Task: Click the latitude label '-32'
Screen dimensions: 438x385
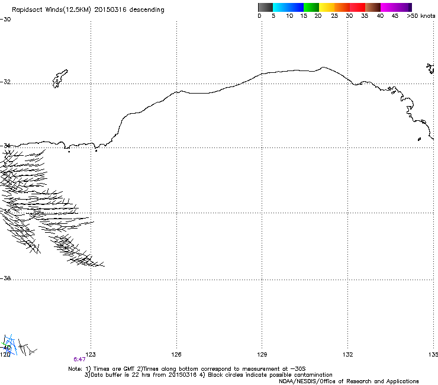Action: 5,82
